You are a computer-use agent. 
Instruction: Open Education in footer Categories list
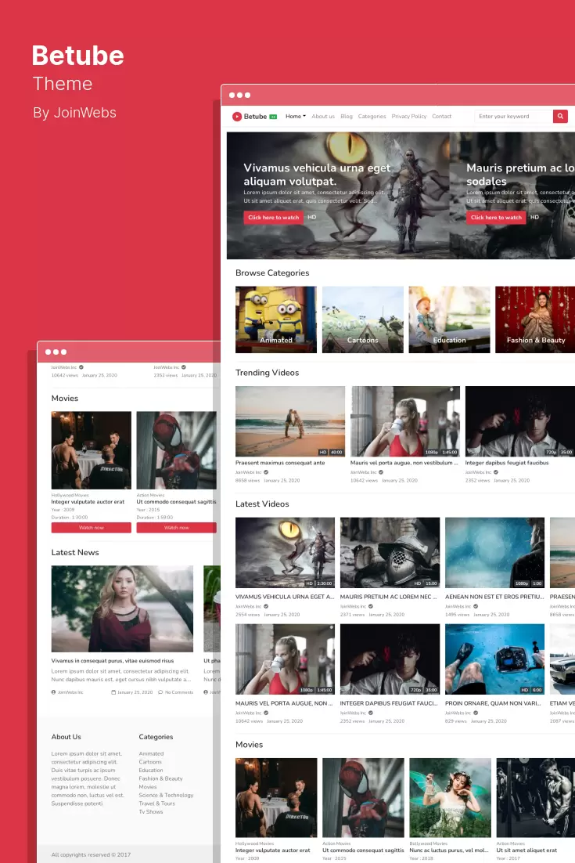tap(151, 771)
